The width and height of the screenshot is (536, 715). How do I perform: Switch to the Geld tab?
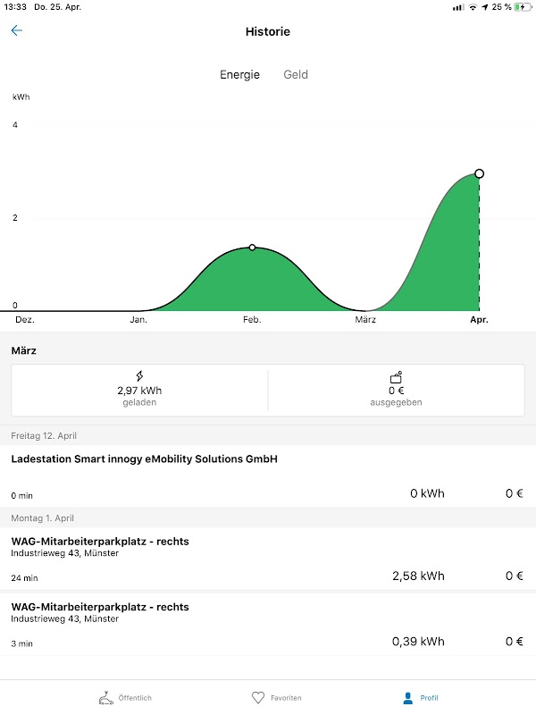click(296, 75)
